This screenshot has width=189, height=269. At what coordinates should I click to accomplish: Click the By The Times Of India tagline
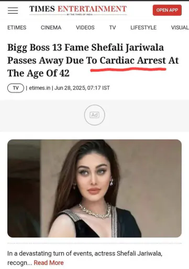(80, 15)
